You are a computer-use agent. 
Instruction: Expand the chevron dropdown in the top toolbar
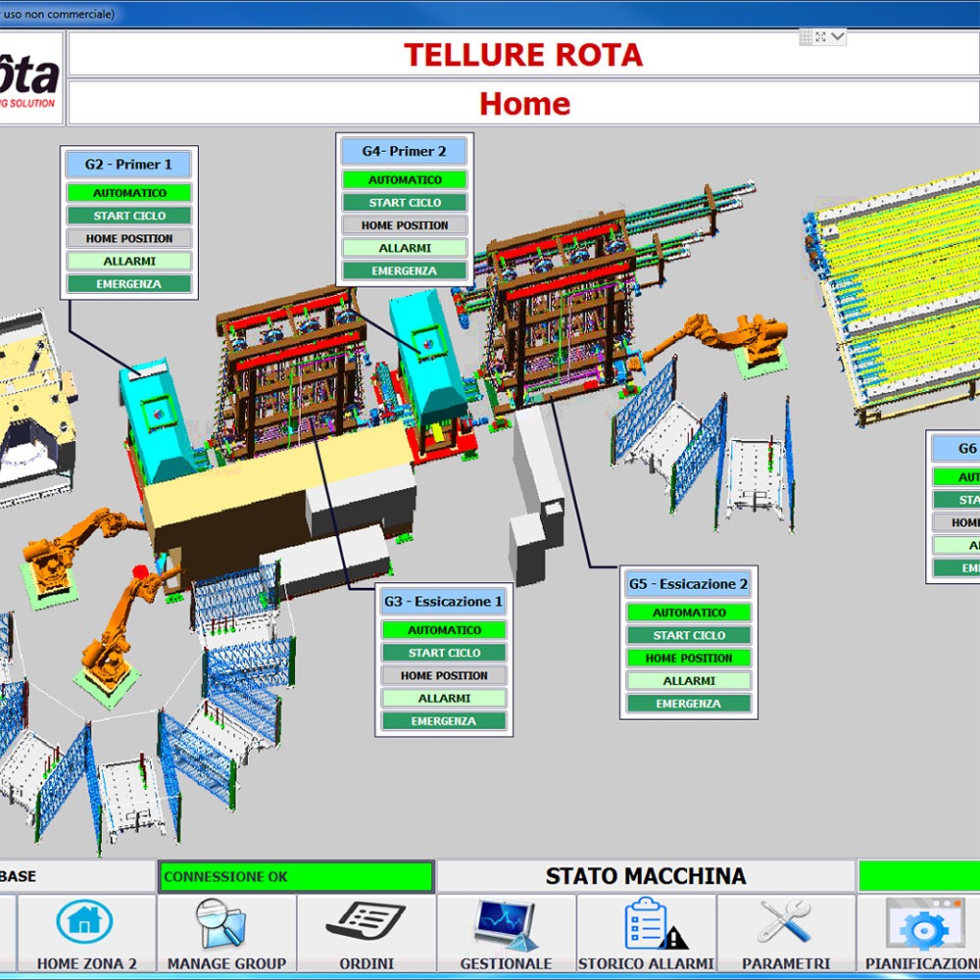(x=838, y=37)
